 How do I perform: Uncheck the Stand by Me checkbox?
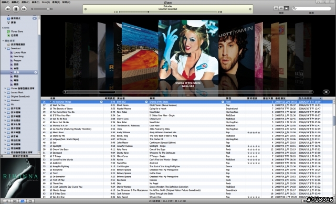pyautogui.click(x=51, y=136)
